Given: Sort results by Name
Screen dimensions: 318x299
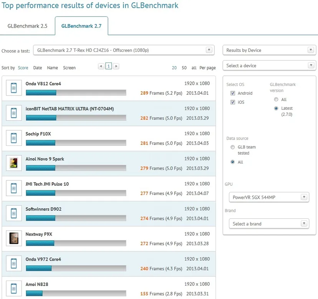Looking at the screenshot, I should (x=52, y=68).
